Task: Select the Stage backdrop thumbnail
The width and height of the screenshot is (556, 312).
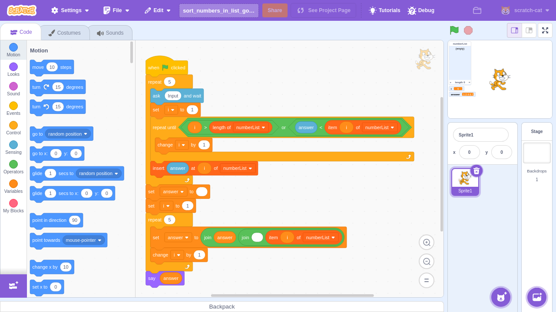Action: click(x=537, y=153)
